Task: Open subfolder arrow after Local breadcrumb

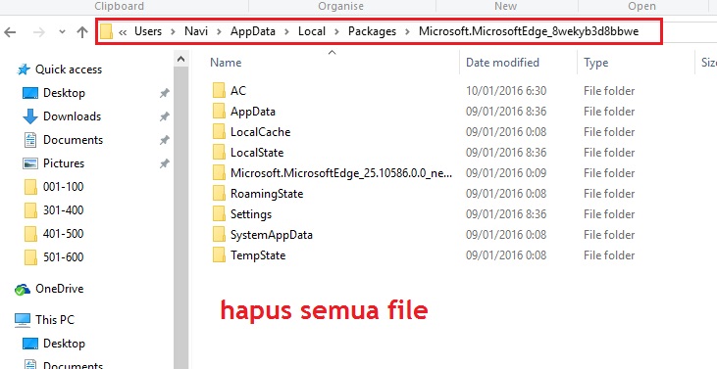Action: pos(337,32)
